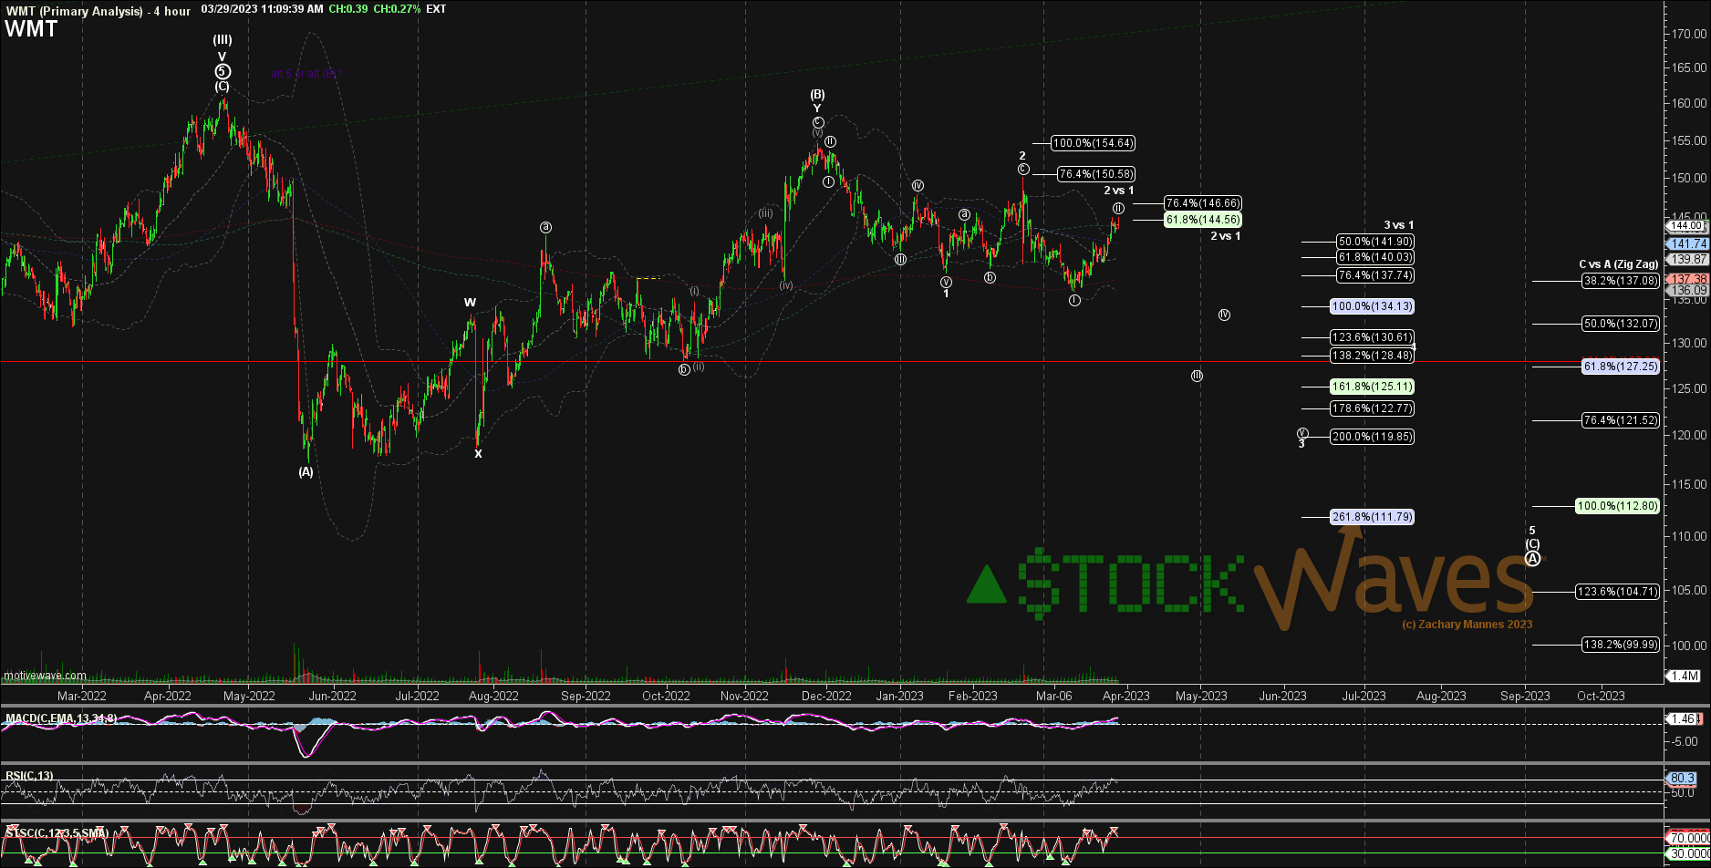Viewport: 1711px width, 868px height.
Task: Click the RSI value tag 80.3
Action: (1681, 779)
